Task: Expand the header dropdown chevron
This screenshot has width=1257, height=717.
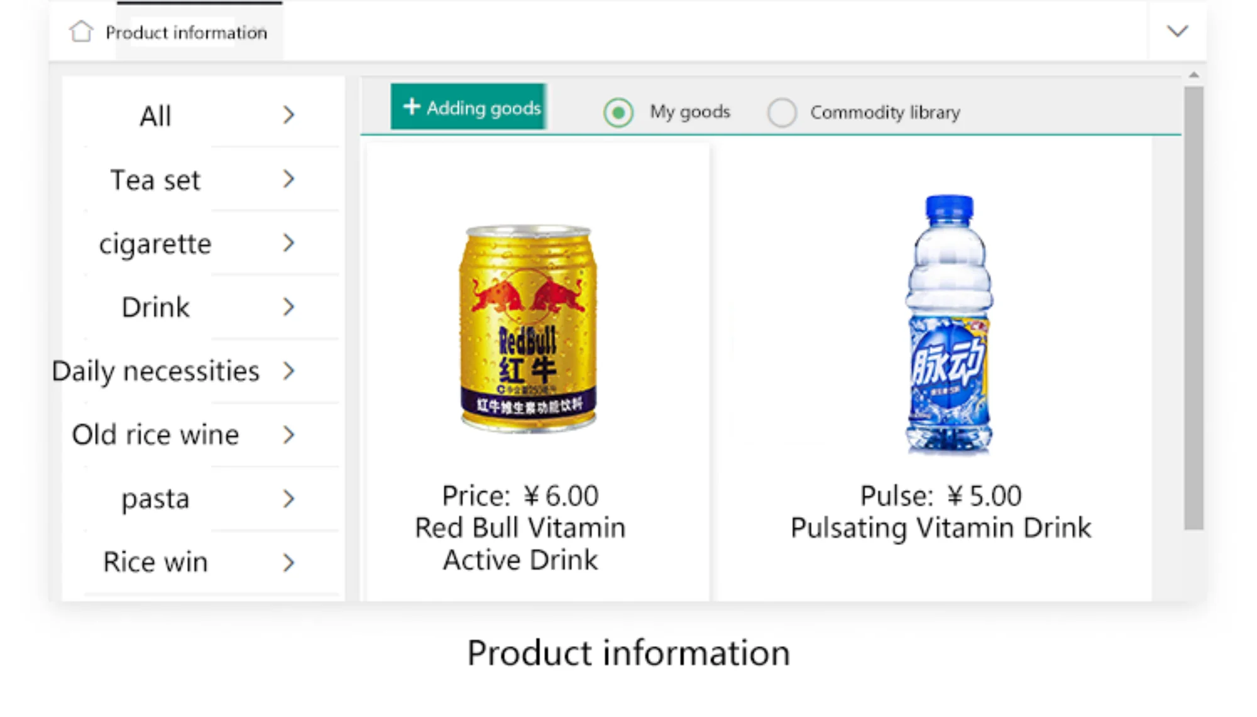Action: coord(1177,31)
